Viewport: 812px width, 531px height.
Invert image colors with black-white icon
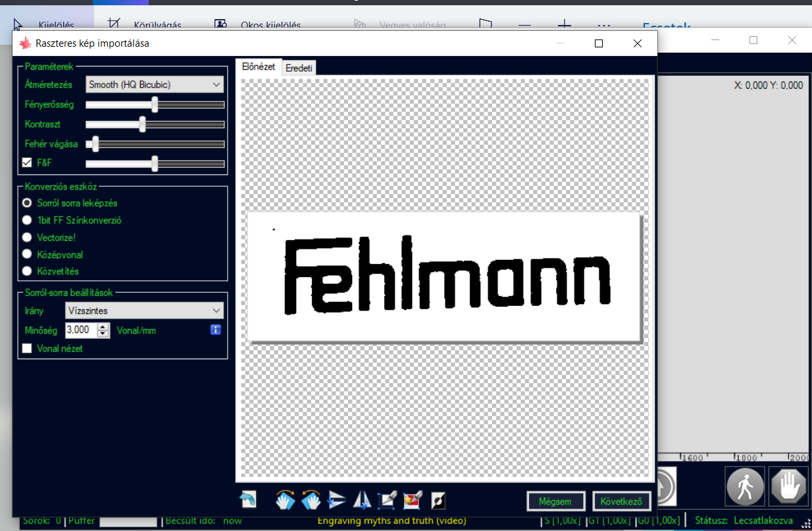438,501
